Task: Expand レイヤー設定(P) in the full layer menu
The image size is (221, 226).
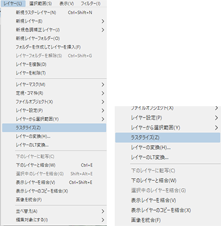Action: click(x=54, y=111)
